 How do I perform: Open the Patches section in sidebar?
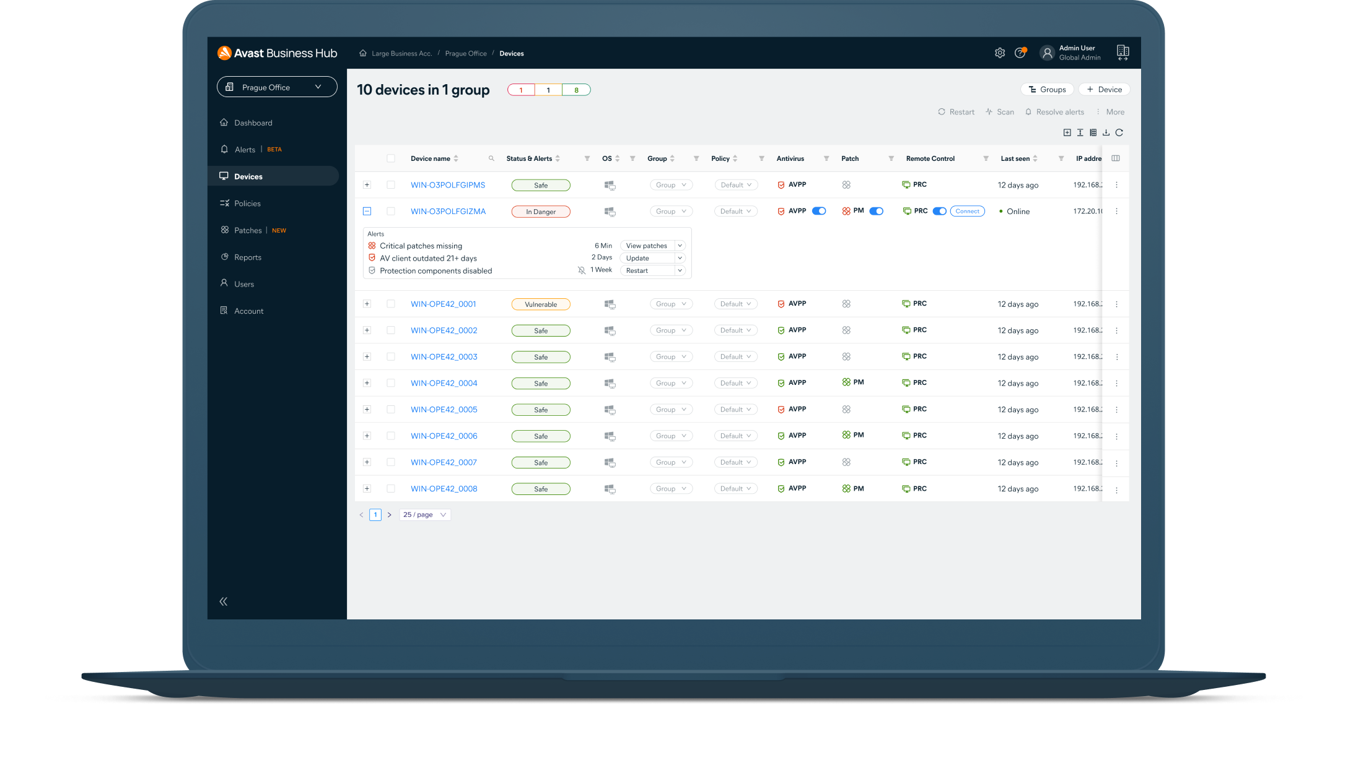point(247,230)
